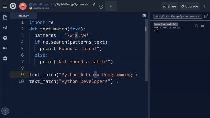Viewport: 210px width, 118px height.
Task: Open the Files panel icon
Action: pyautogui.click(x=5, y=17)
